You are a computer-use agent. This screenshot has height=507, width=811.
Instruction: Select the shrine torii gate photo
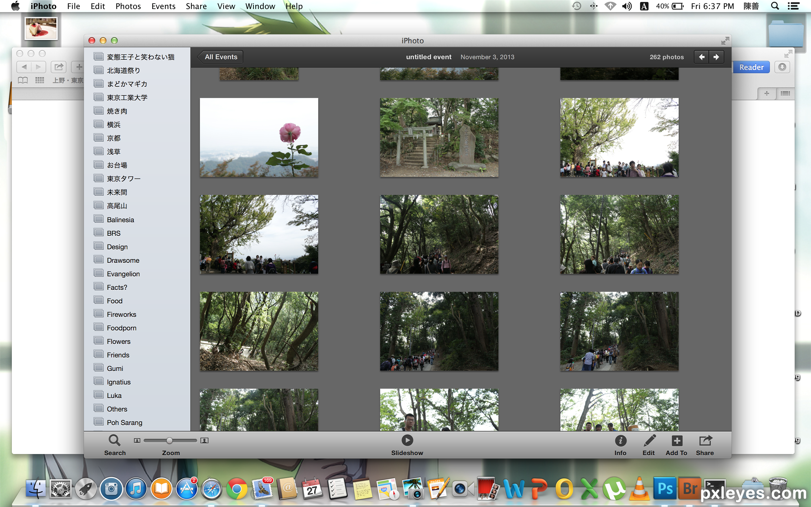coord(439,137)
